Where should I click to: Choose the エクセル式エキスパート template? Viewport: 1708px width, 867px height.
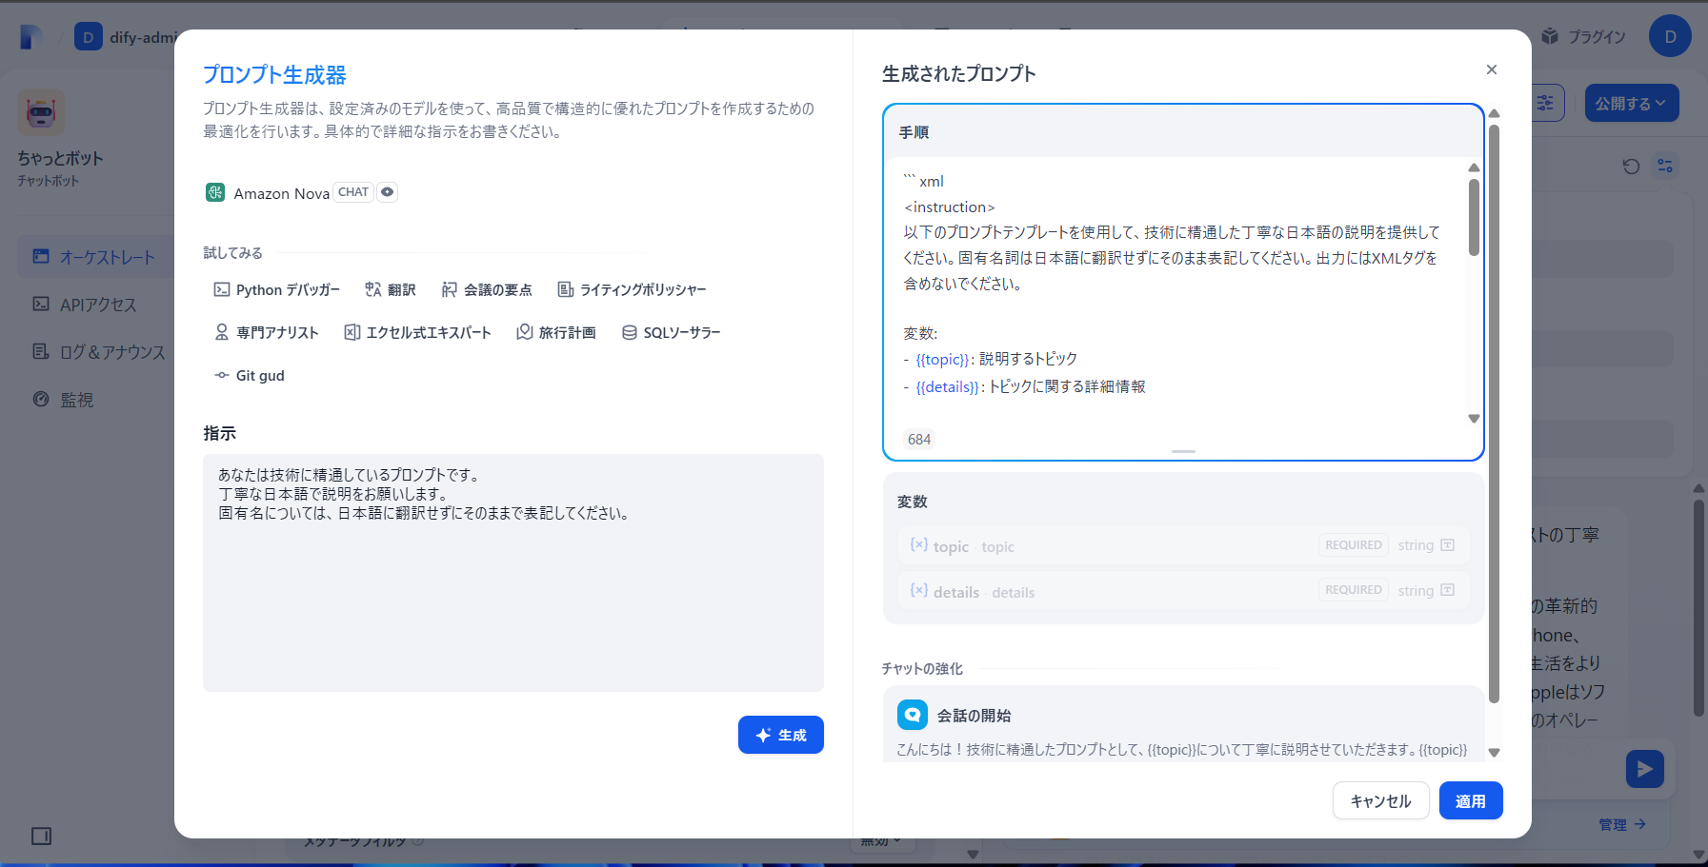tap(417, 332)
